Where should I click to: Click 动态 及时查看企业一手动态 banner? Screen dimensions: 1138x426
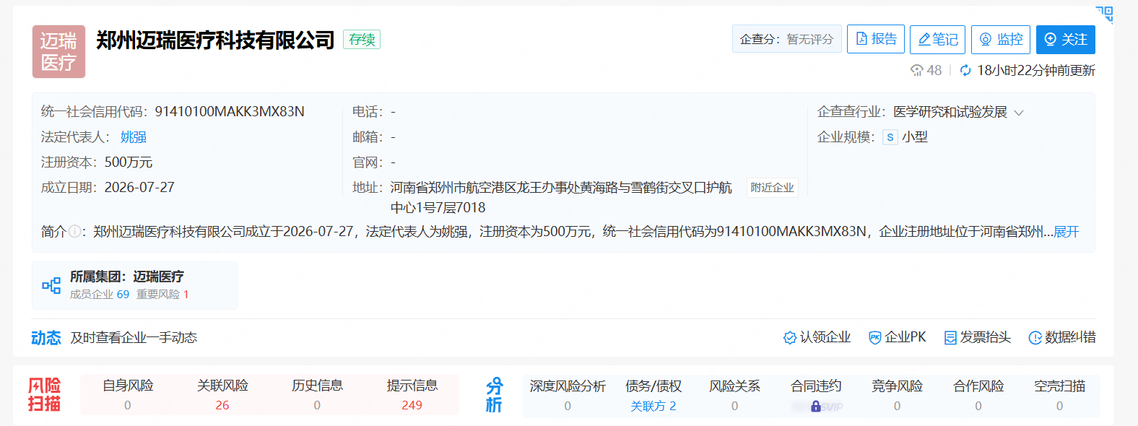[x=114, y=337]
